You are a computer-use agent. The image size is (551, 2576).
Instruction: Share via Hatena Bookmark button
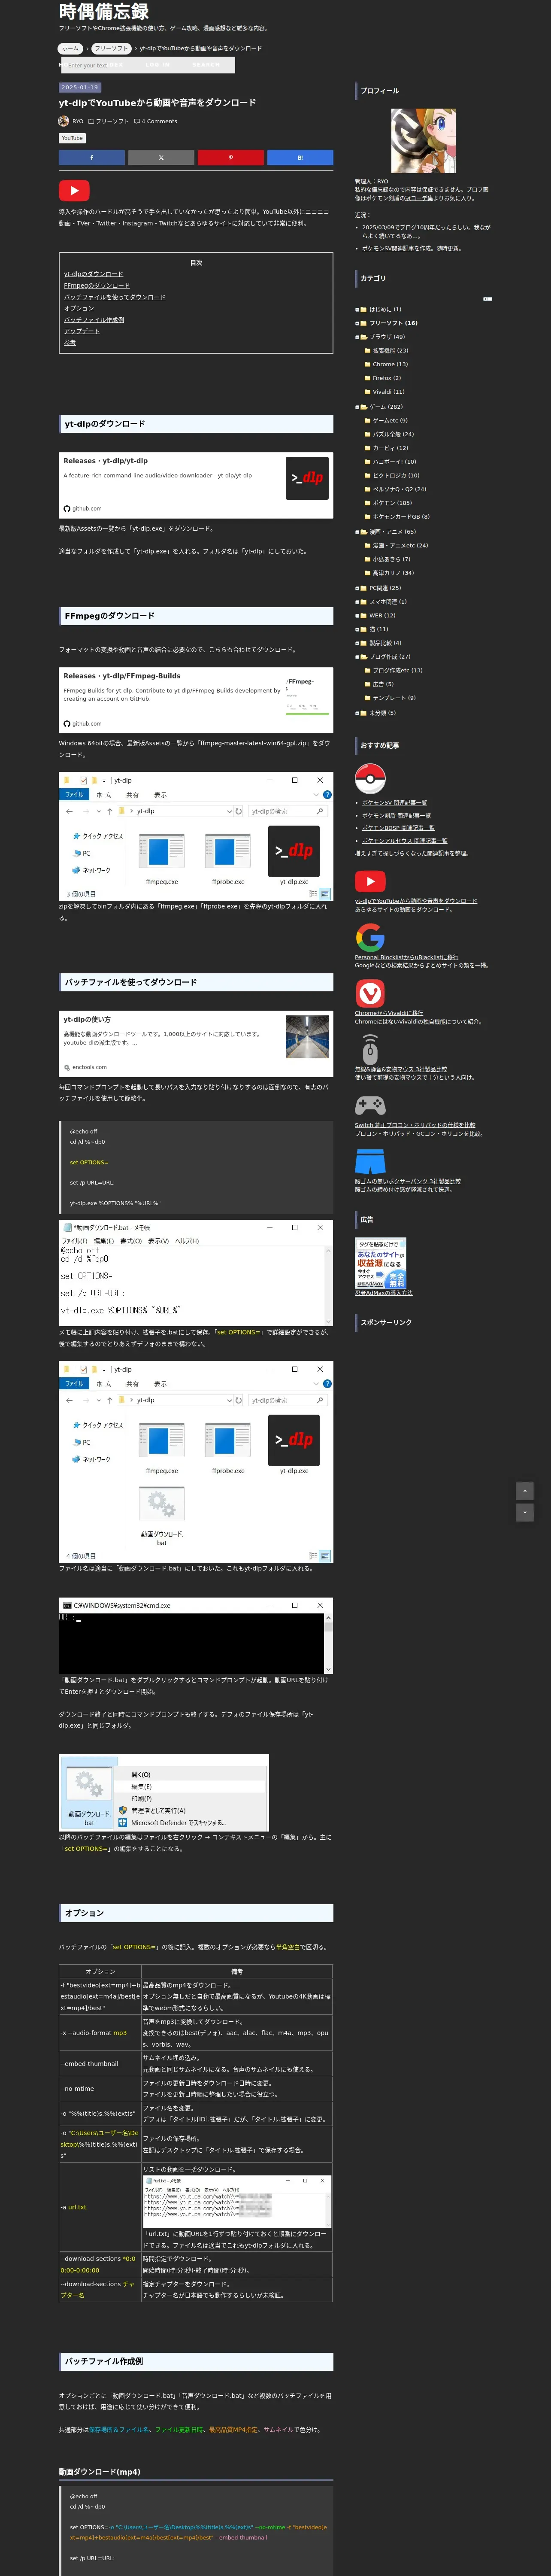[299, 157]
